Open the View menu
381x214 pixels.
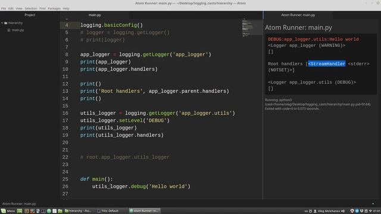pos(19,8)
